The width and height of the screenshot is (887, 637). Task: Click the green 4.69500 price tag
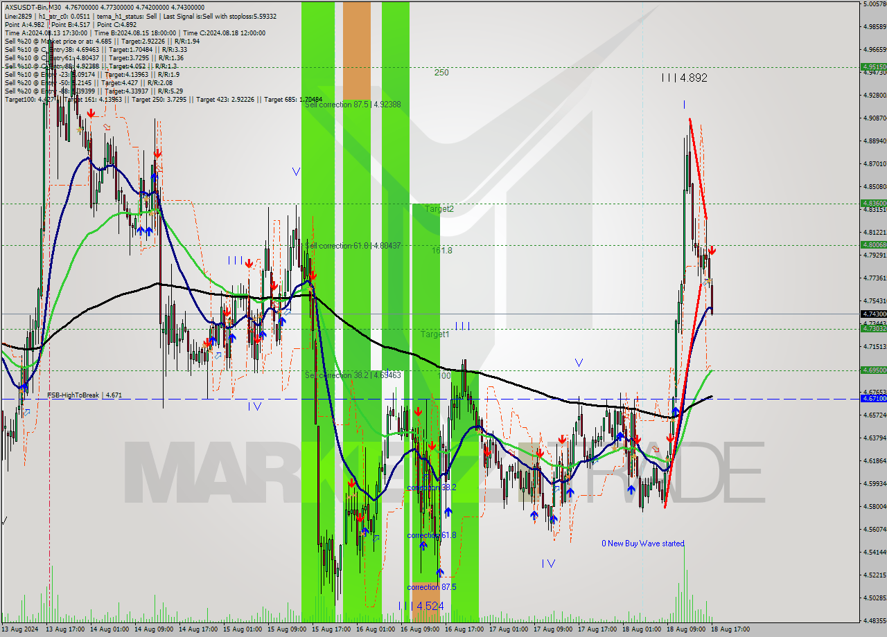(873, 370)
